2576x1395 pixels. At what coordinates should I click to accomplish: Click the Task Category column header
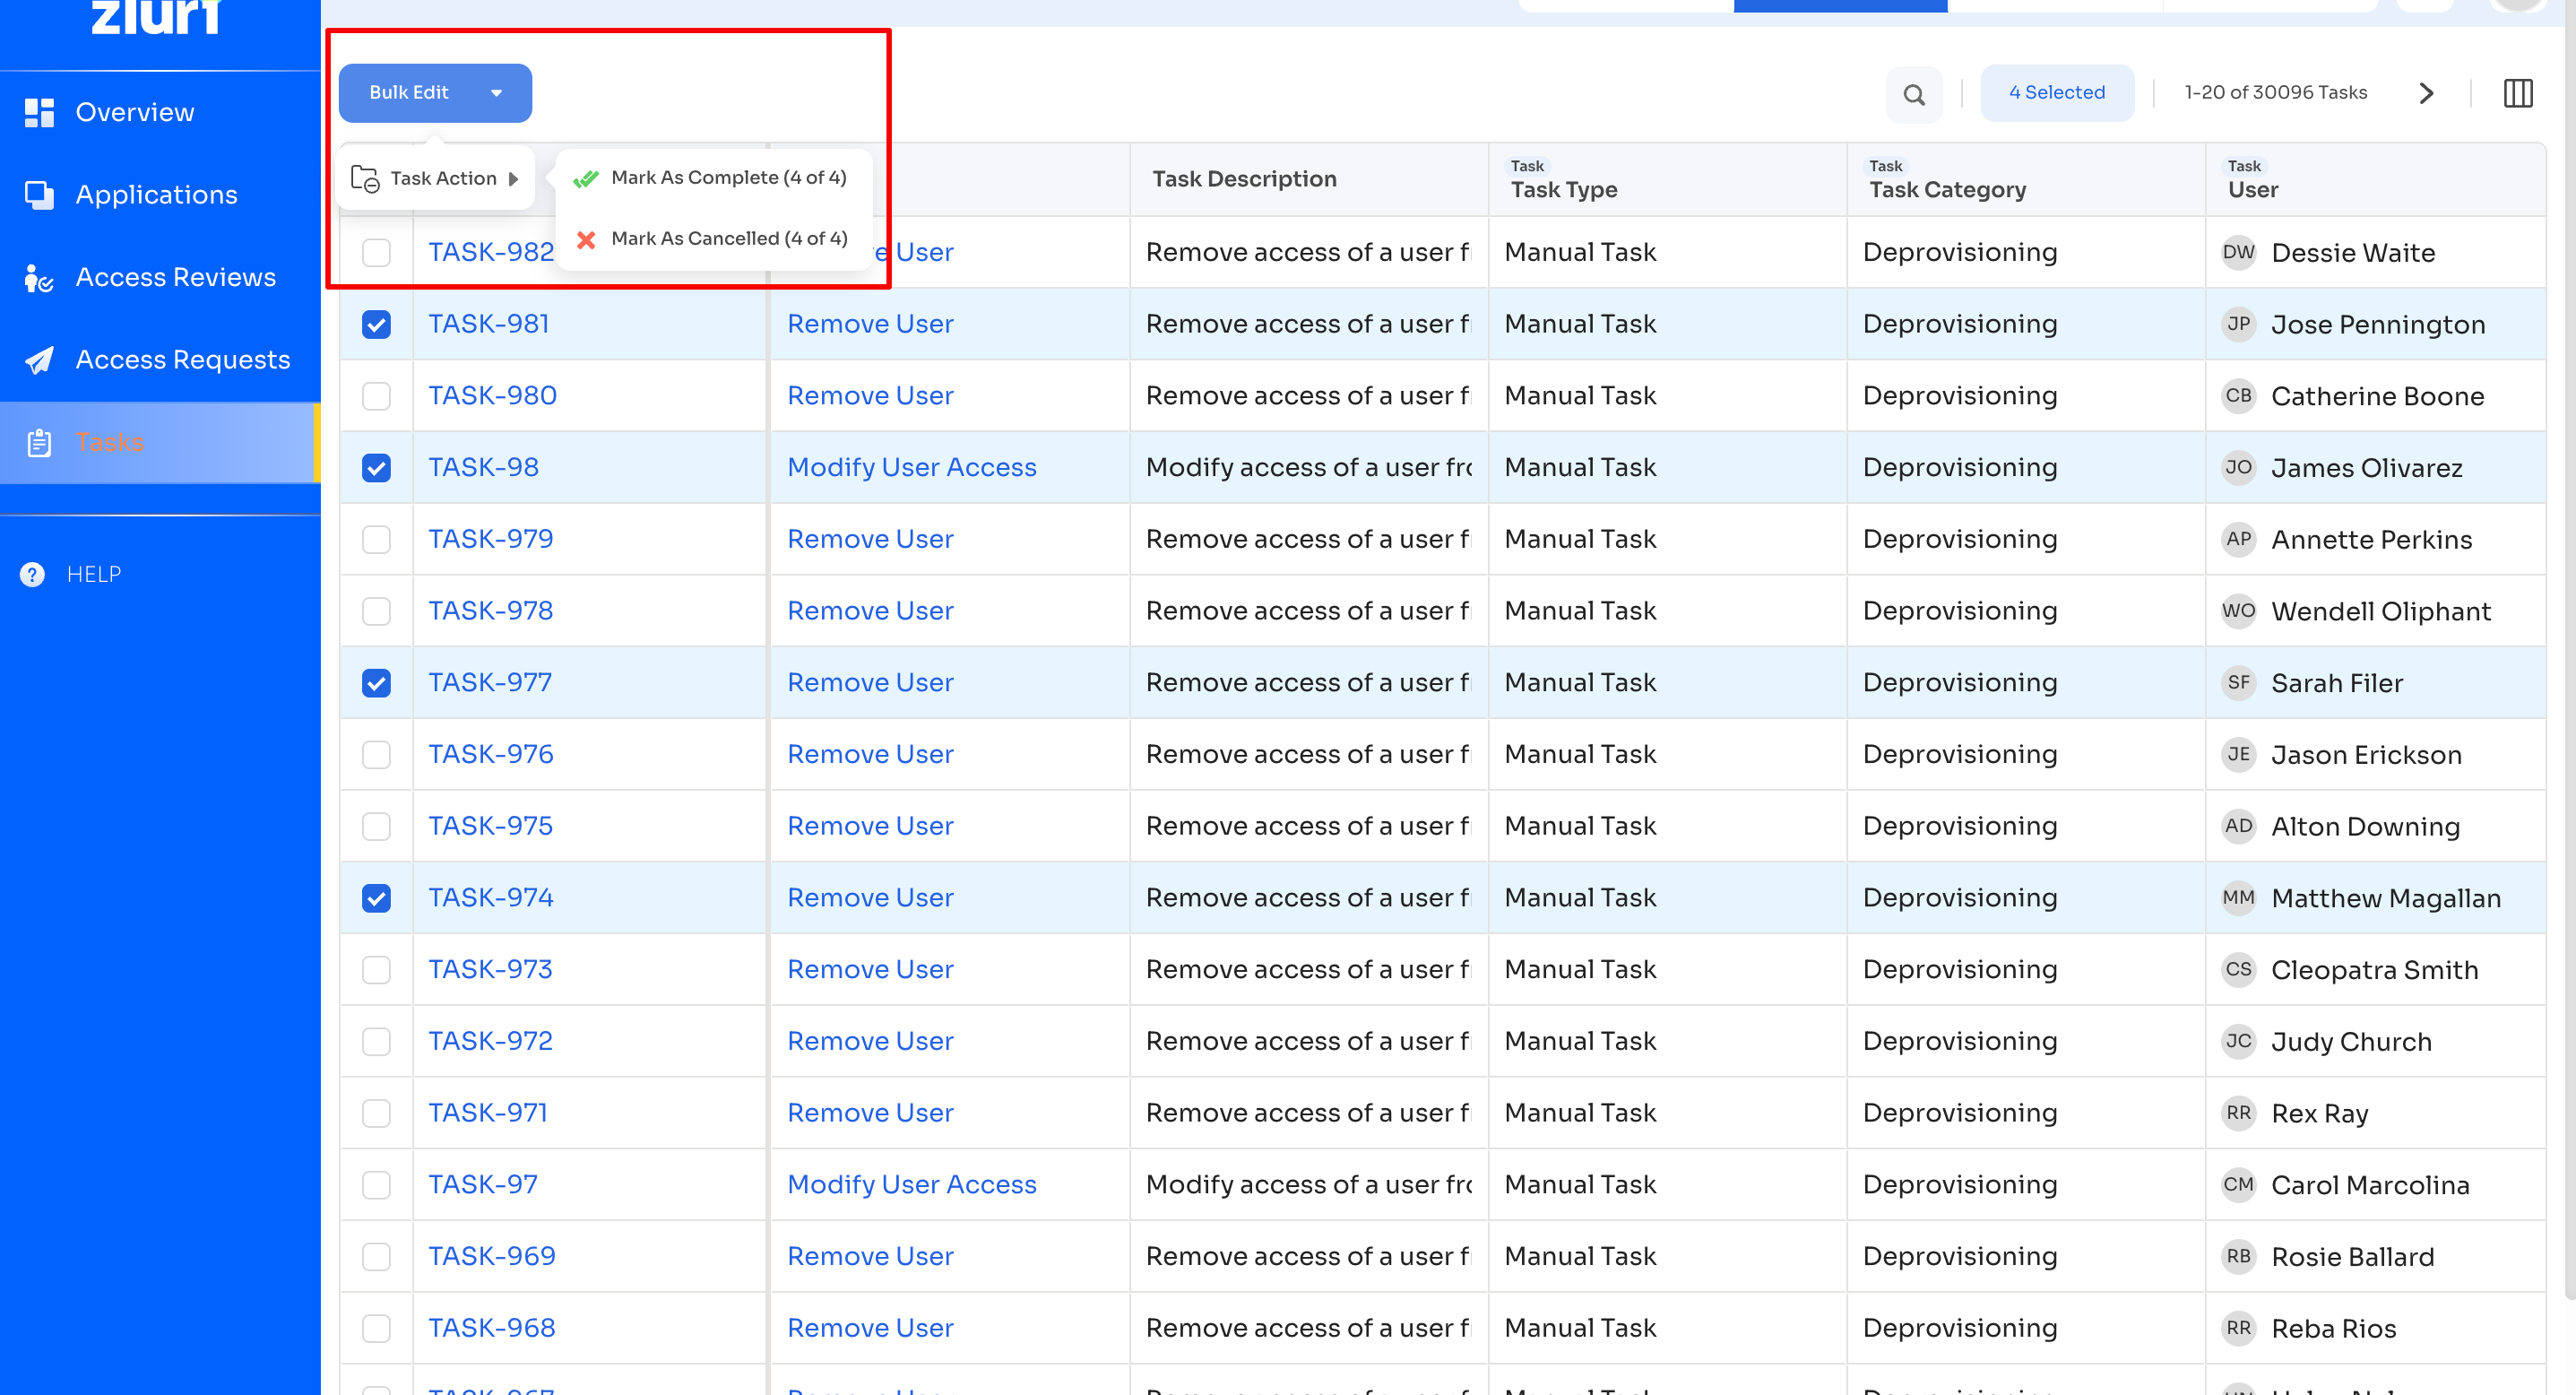(x=1946, y=189)
